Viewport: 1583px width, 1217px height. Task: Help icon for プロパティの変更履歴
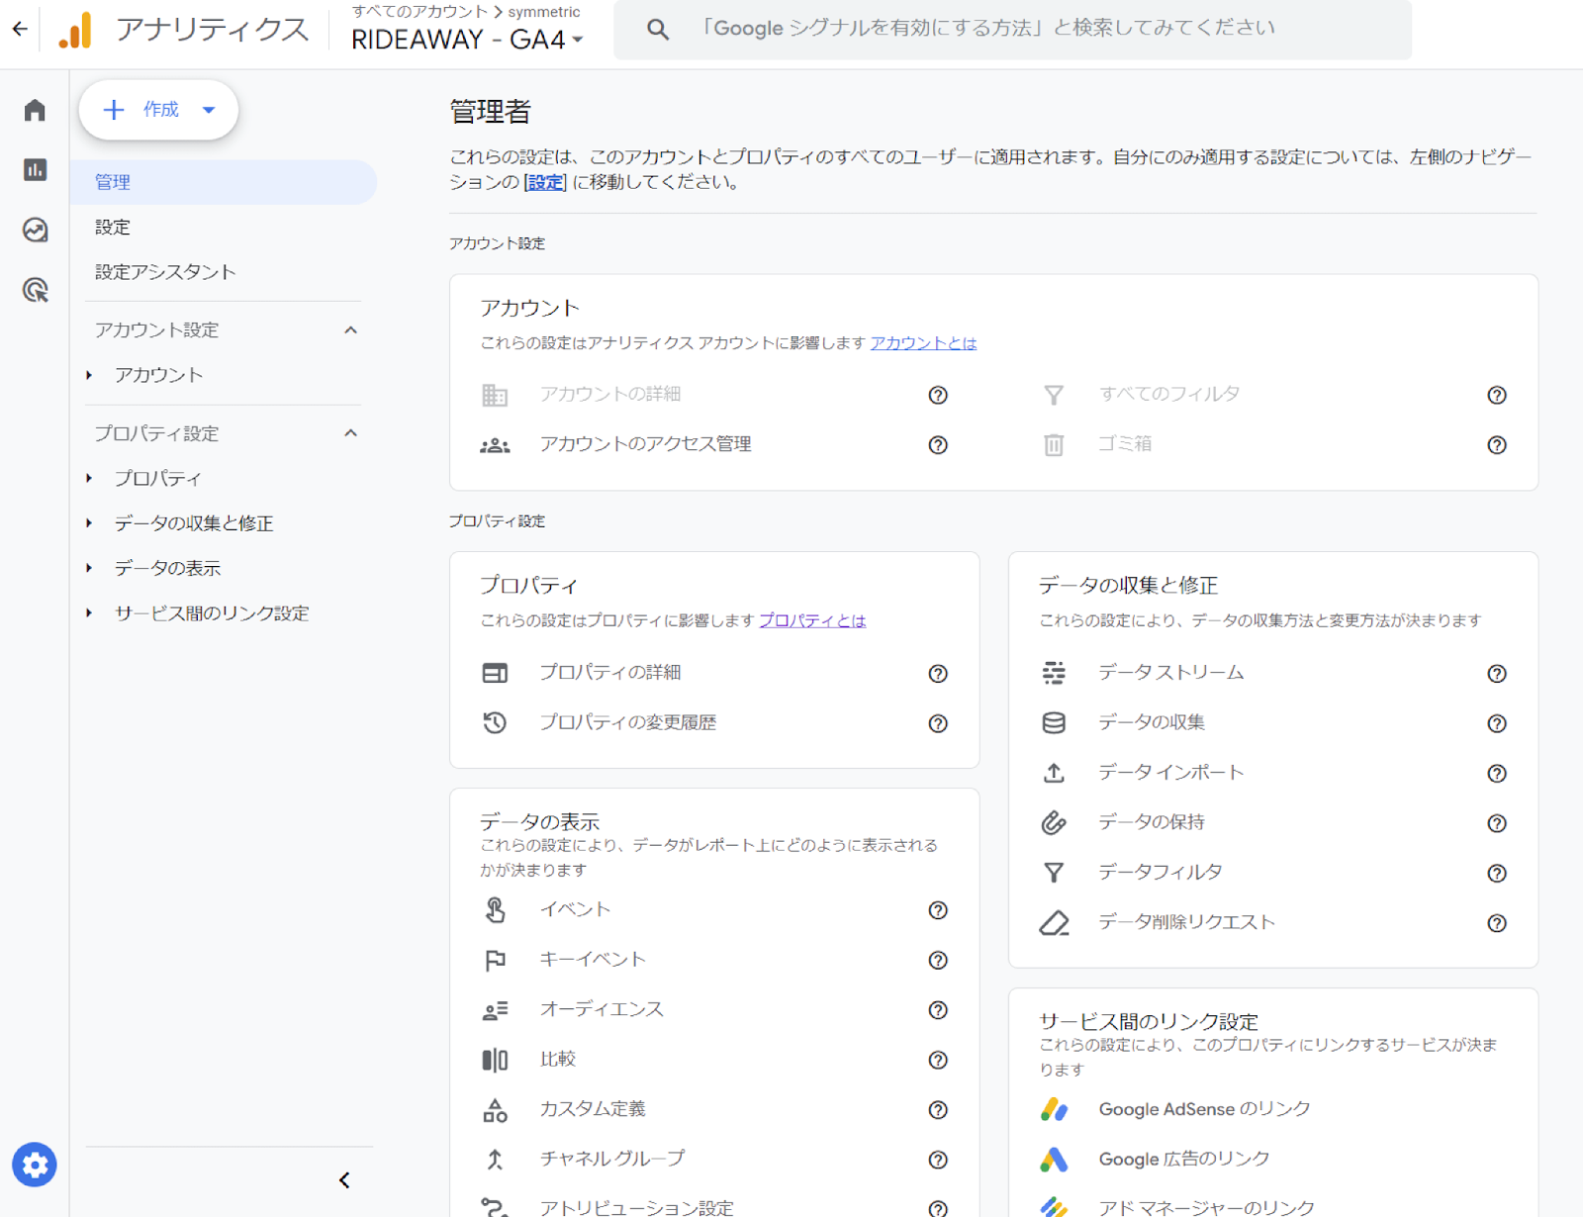(x=938, y=723)
